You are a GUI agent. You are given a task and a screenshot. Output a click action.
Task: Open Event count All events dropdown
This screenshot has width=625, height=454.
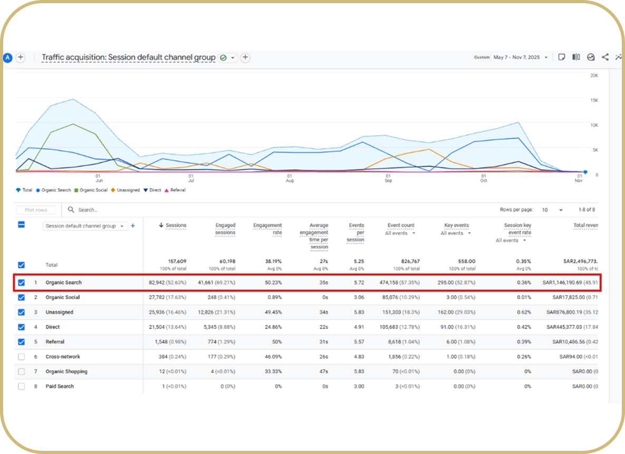click(x=400, y=233)
